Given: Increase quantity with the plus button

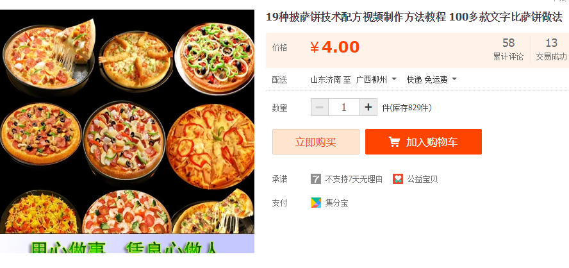Looking at the screenshot, I should pos(368,107).
